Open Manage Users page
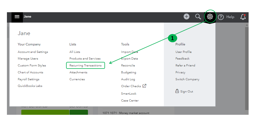 (28, 58)
